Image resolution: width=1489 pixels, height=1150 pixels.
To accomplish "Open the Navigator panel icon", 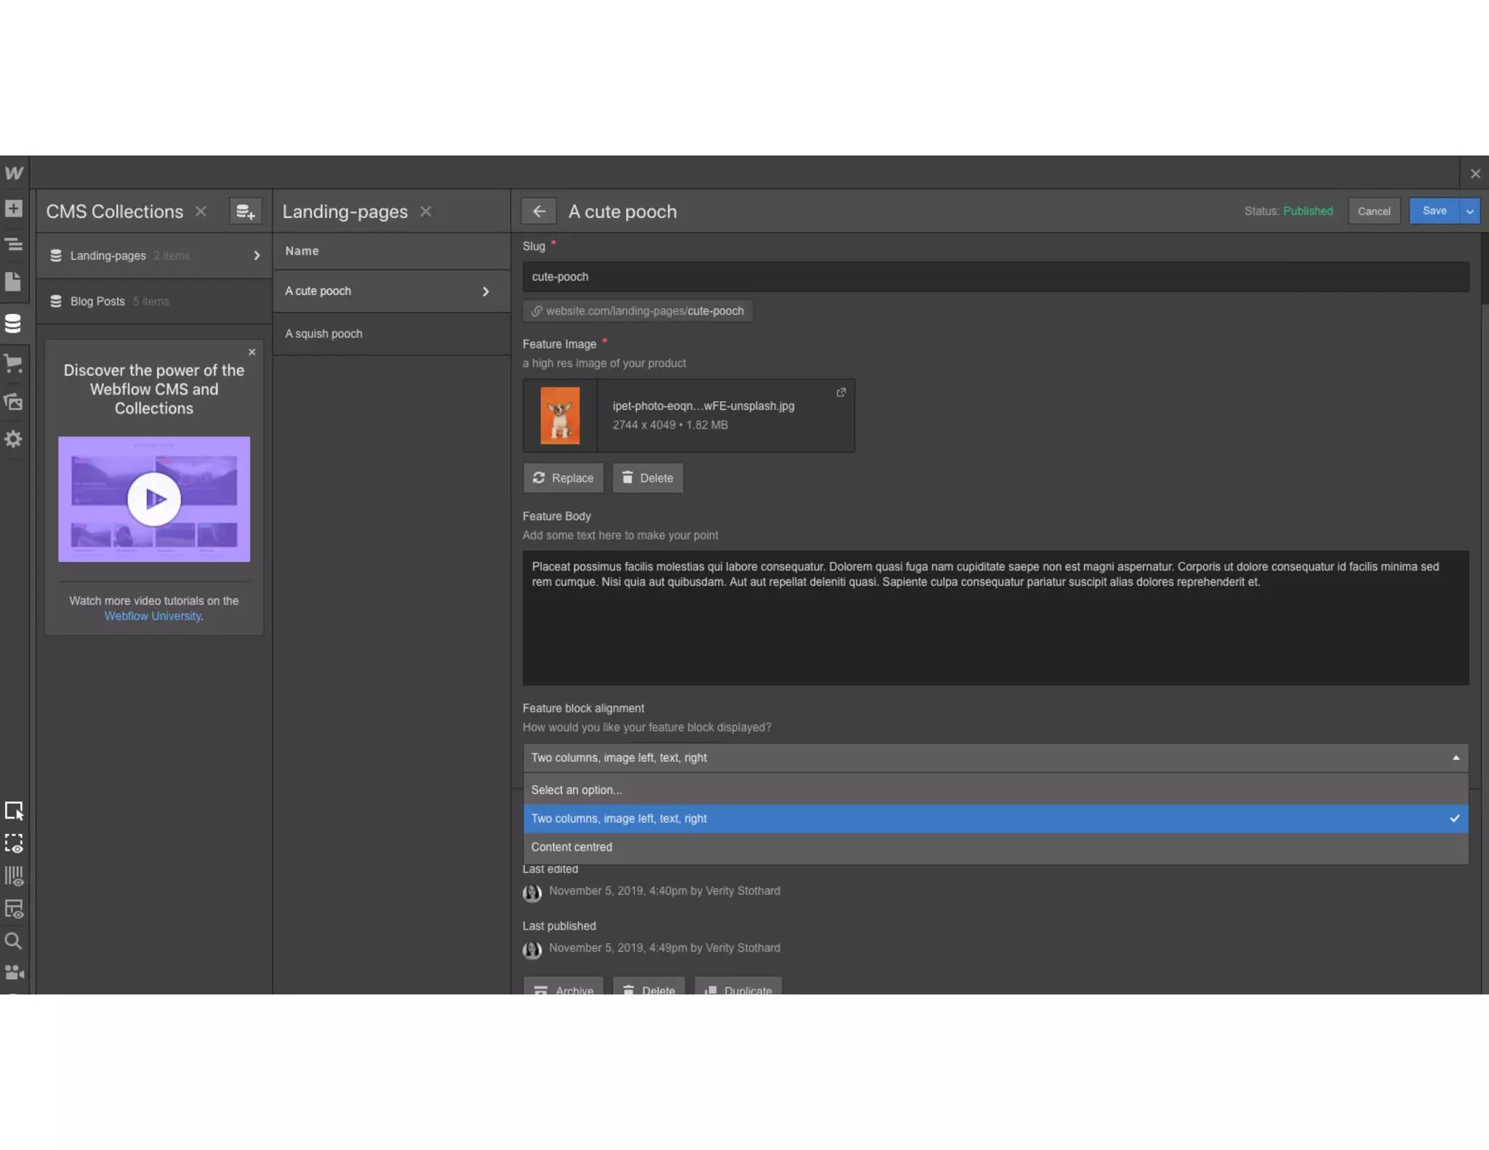I will [x=14, y=244].
